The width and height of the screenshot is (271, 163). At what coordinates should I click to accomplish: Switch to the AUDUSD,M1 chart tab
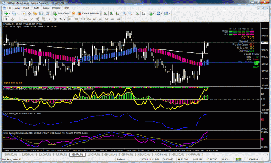tap(144, 154)
